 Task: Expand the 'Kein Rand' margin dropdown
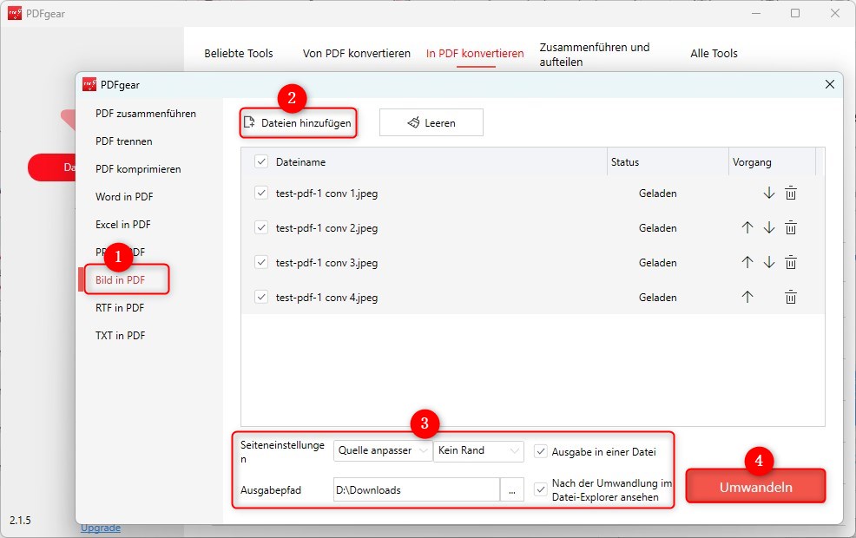pyautogui.click(x=478, y=451)
